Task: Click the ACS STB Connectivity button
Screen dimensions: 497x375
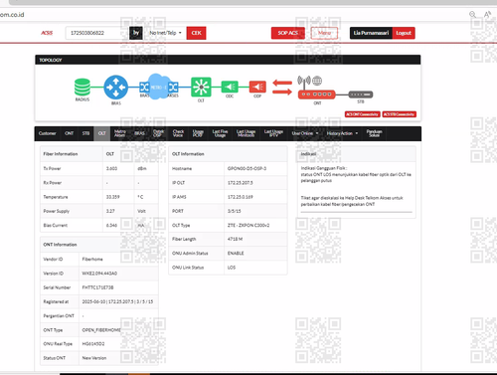Action: (400, 114)
